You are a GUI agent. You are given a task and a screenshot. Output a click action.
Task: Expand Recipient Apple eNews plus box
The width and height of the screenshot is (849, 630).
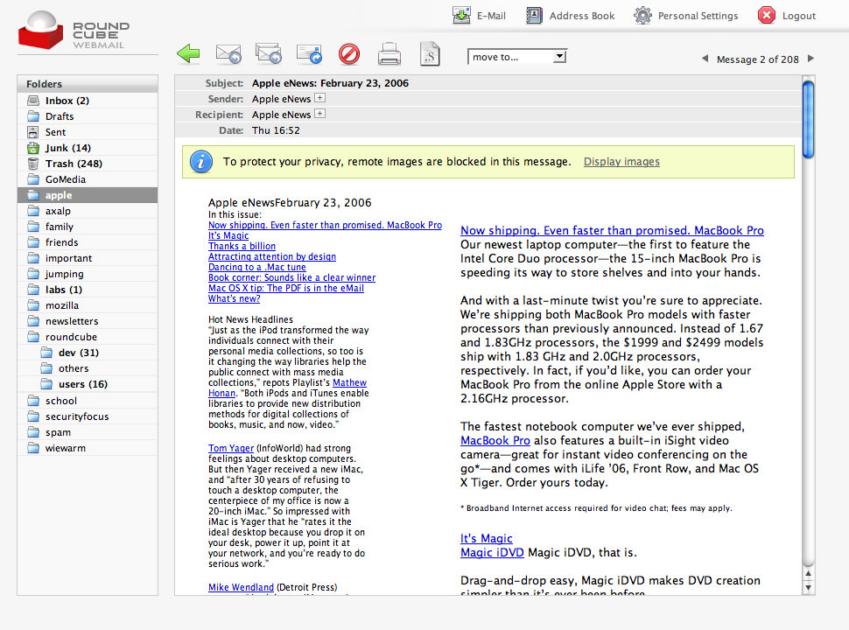coord(320,114)
